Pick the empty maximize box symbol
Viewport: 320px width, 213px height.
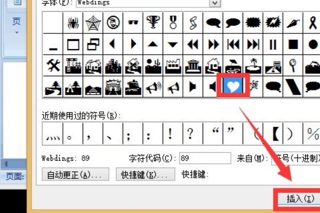[73, 44]
